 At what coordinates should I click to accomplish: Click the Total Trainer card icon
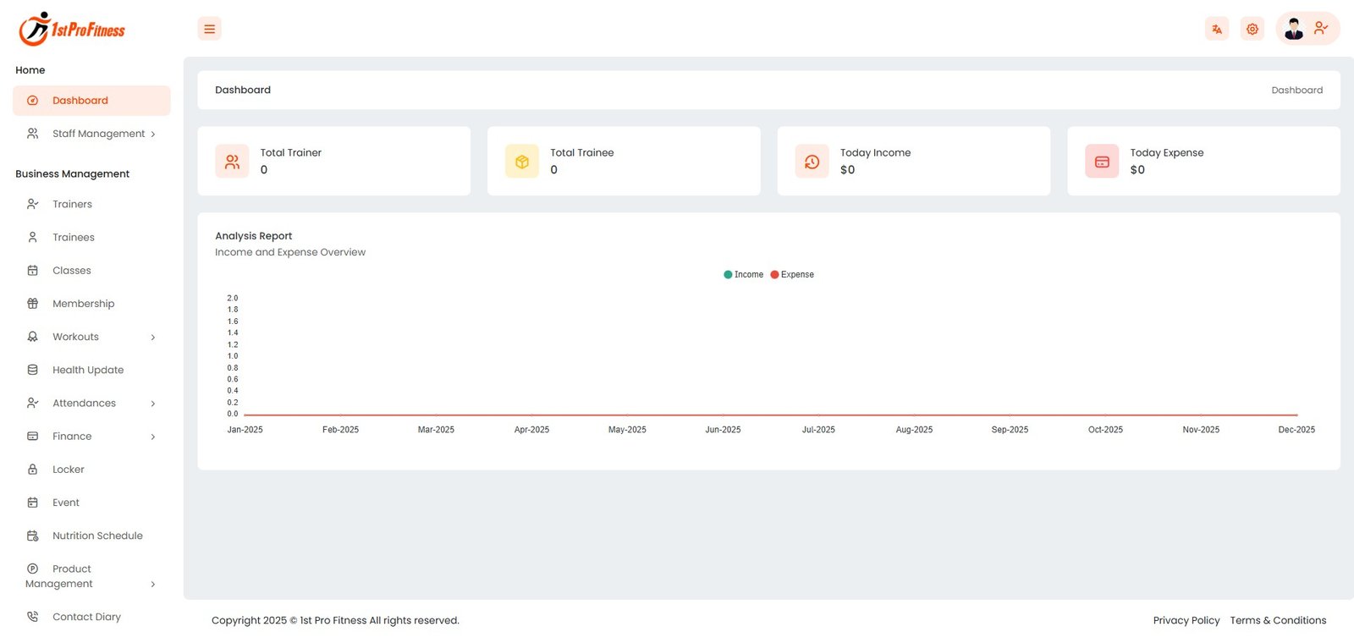[x=232, y=162]
